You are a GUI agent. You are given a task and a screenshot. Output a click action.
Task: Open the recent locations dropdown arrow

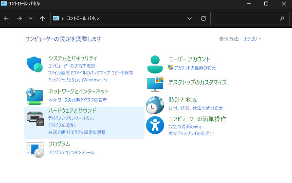coord(31,18)
